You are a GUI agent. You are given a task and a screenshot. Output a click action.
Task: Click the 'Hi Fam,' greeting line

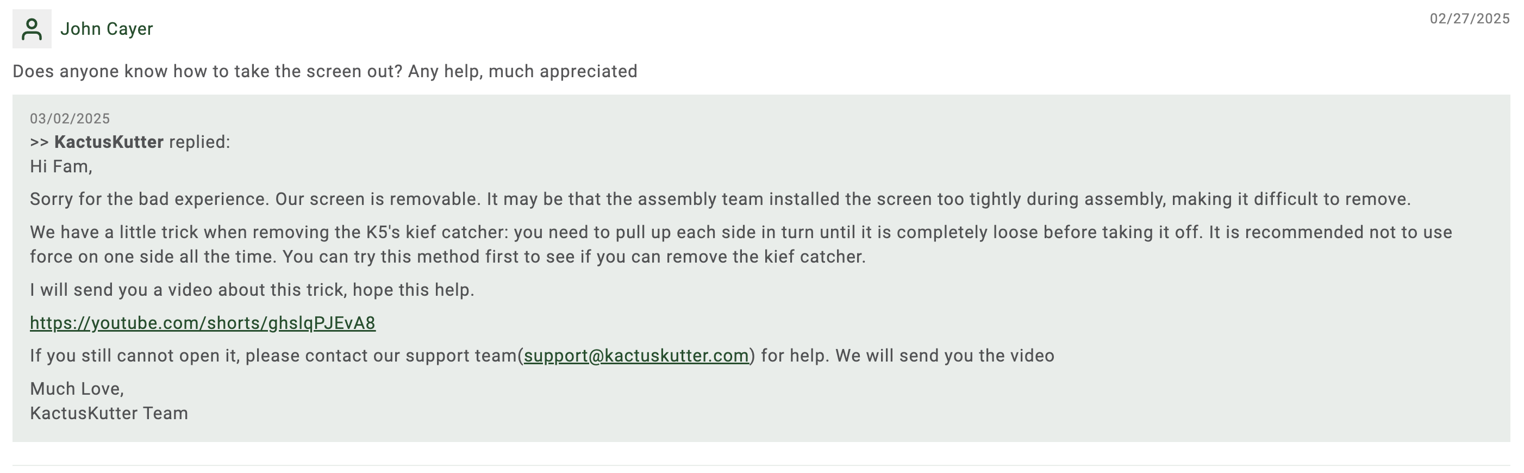tap(61, 166)
